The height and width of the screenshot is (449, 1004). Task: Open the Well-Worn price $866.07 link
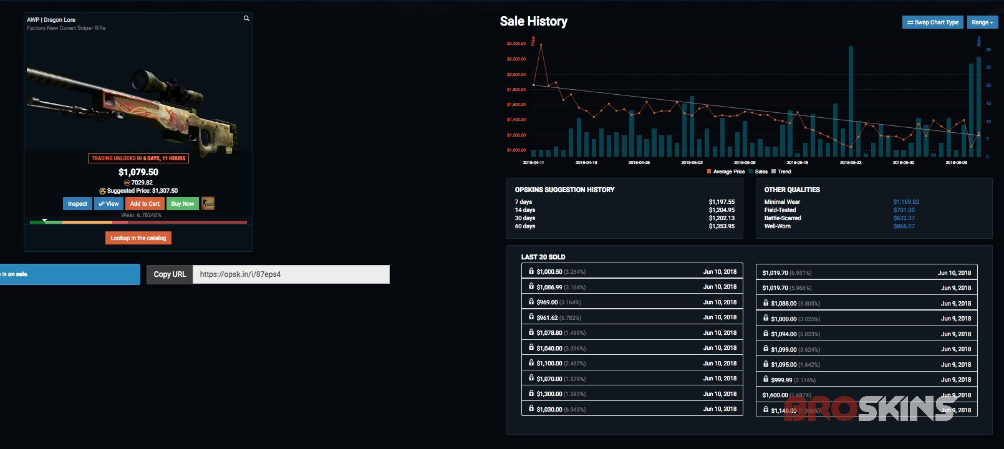[x=904, y=226]
